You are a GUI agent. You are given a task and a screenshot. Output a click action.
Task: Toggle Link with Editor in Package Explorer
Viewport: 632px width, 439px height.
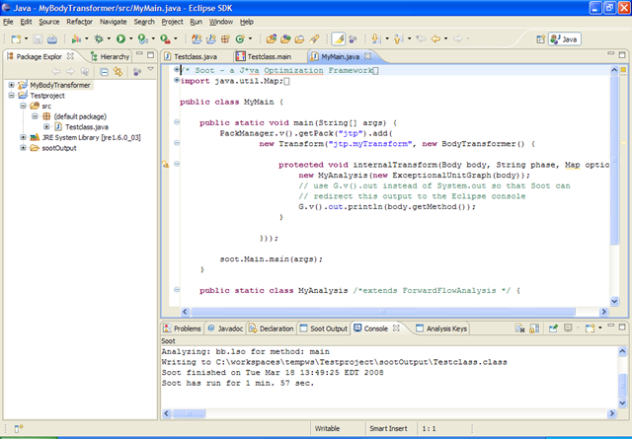[118, 72]
